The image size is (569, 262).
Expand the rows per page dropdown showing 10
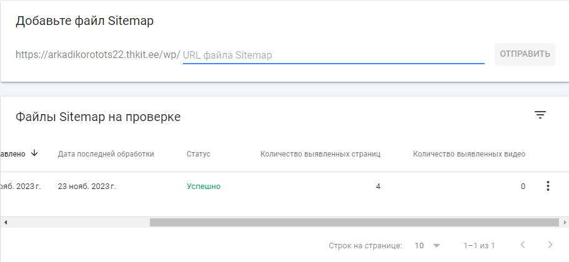pos(427,245)
